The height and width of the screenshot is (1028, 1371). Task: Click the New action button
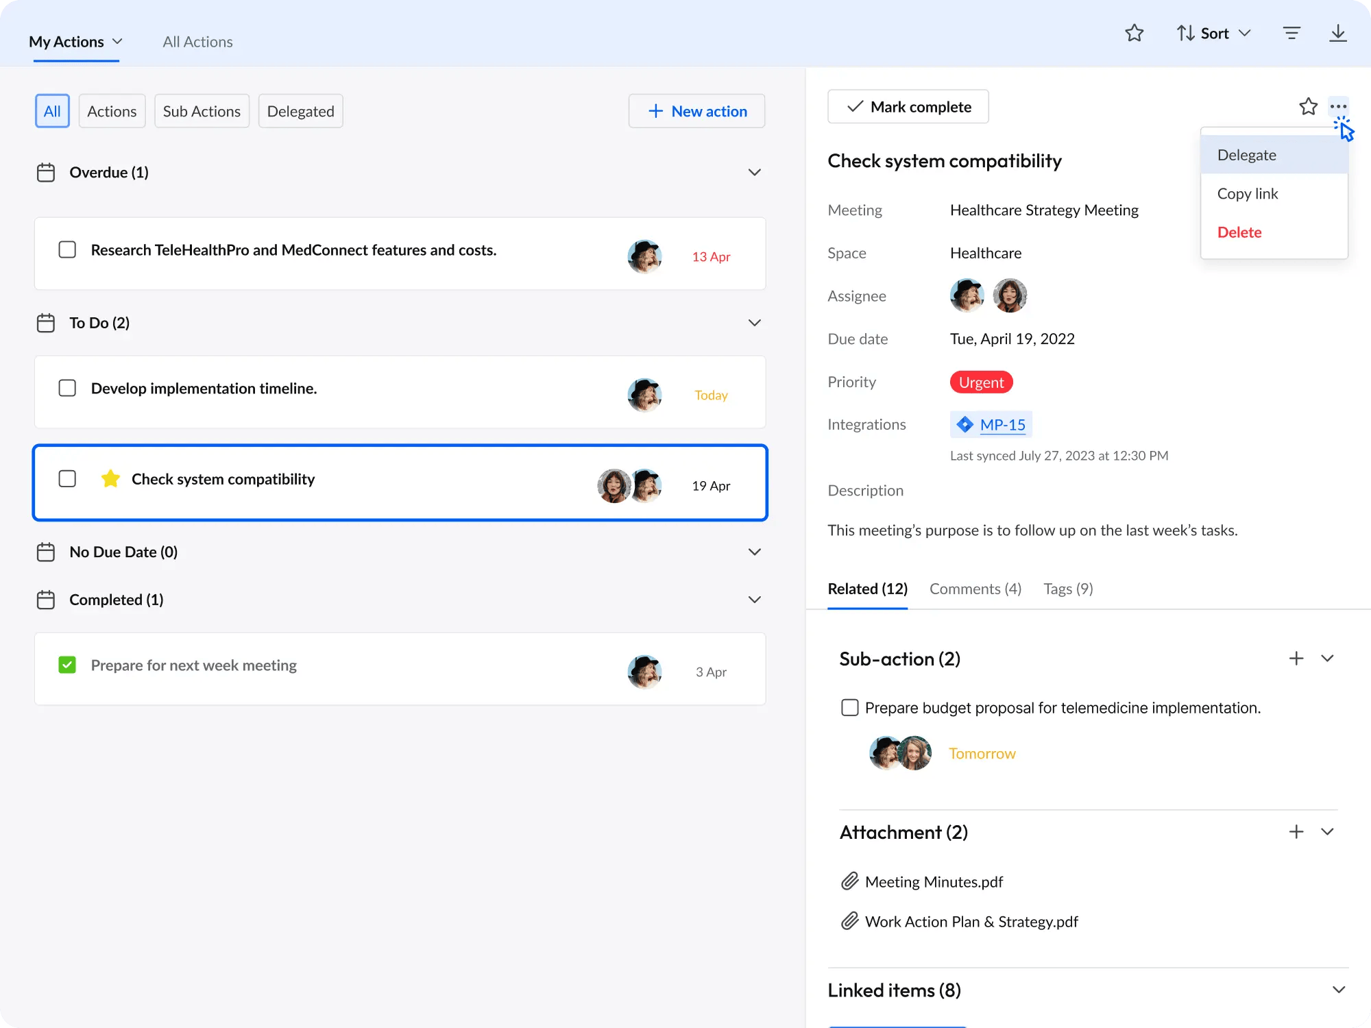(x=696, y=110)
